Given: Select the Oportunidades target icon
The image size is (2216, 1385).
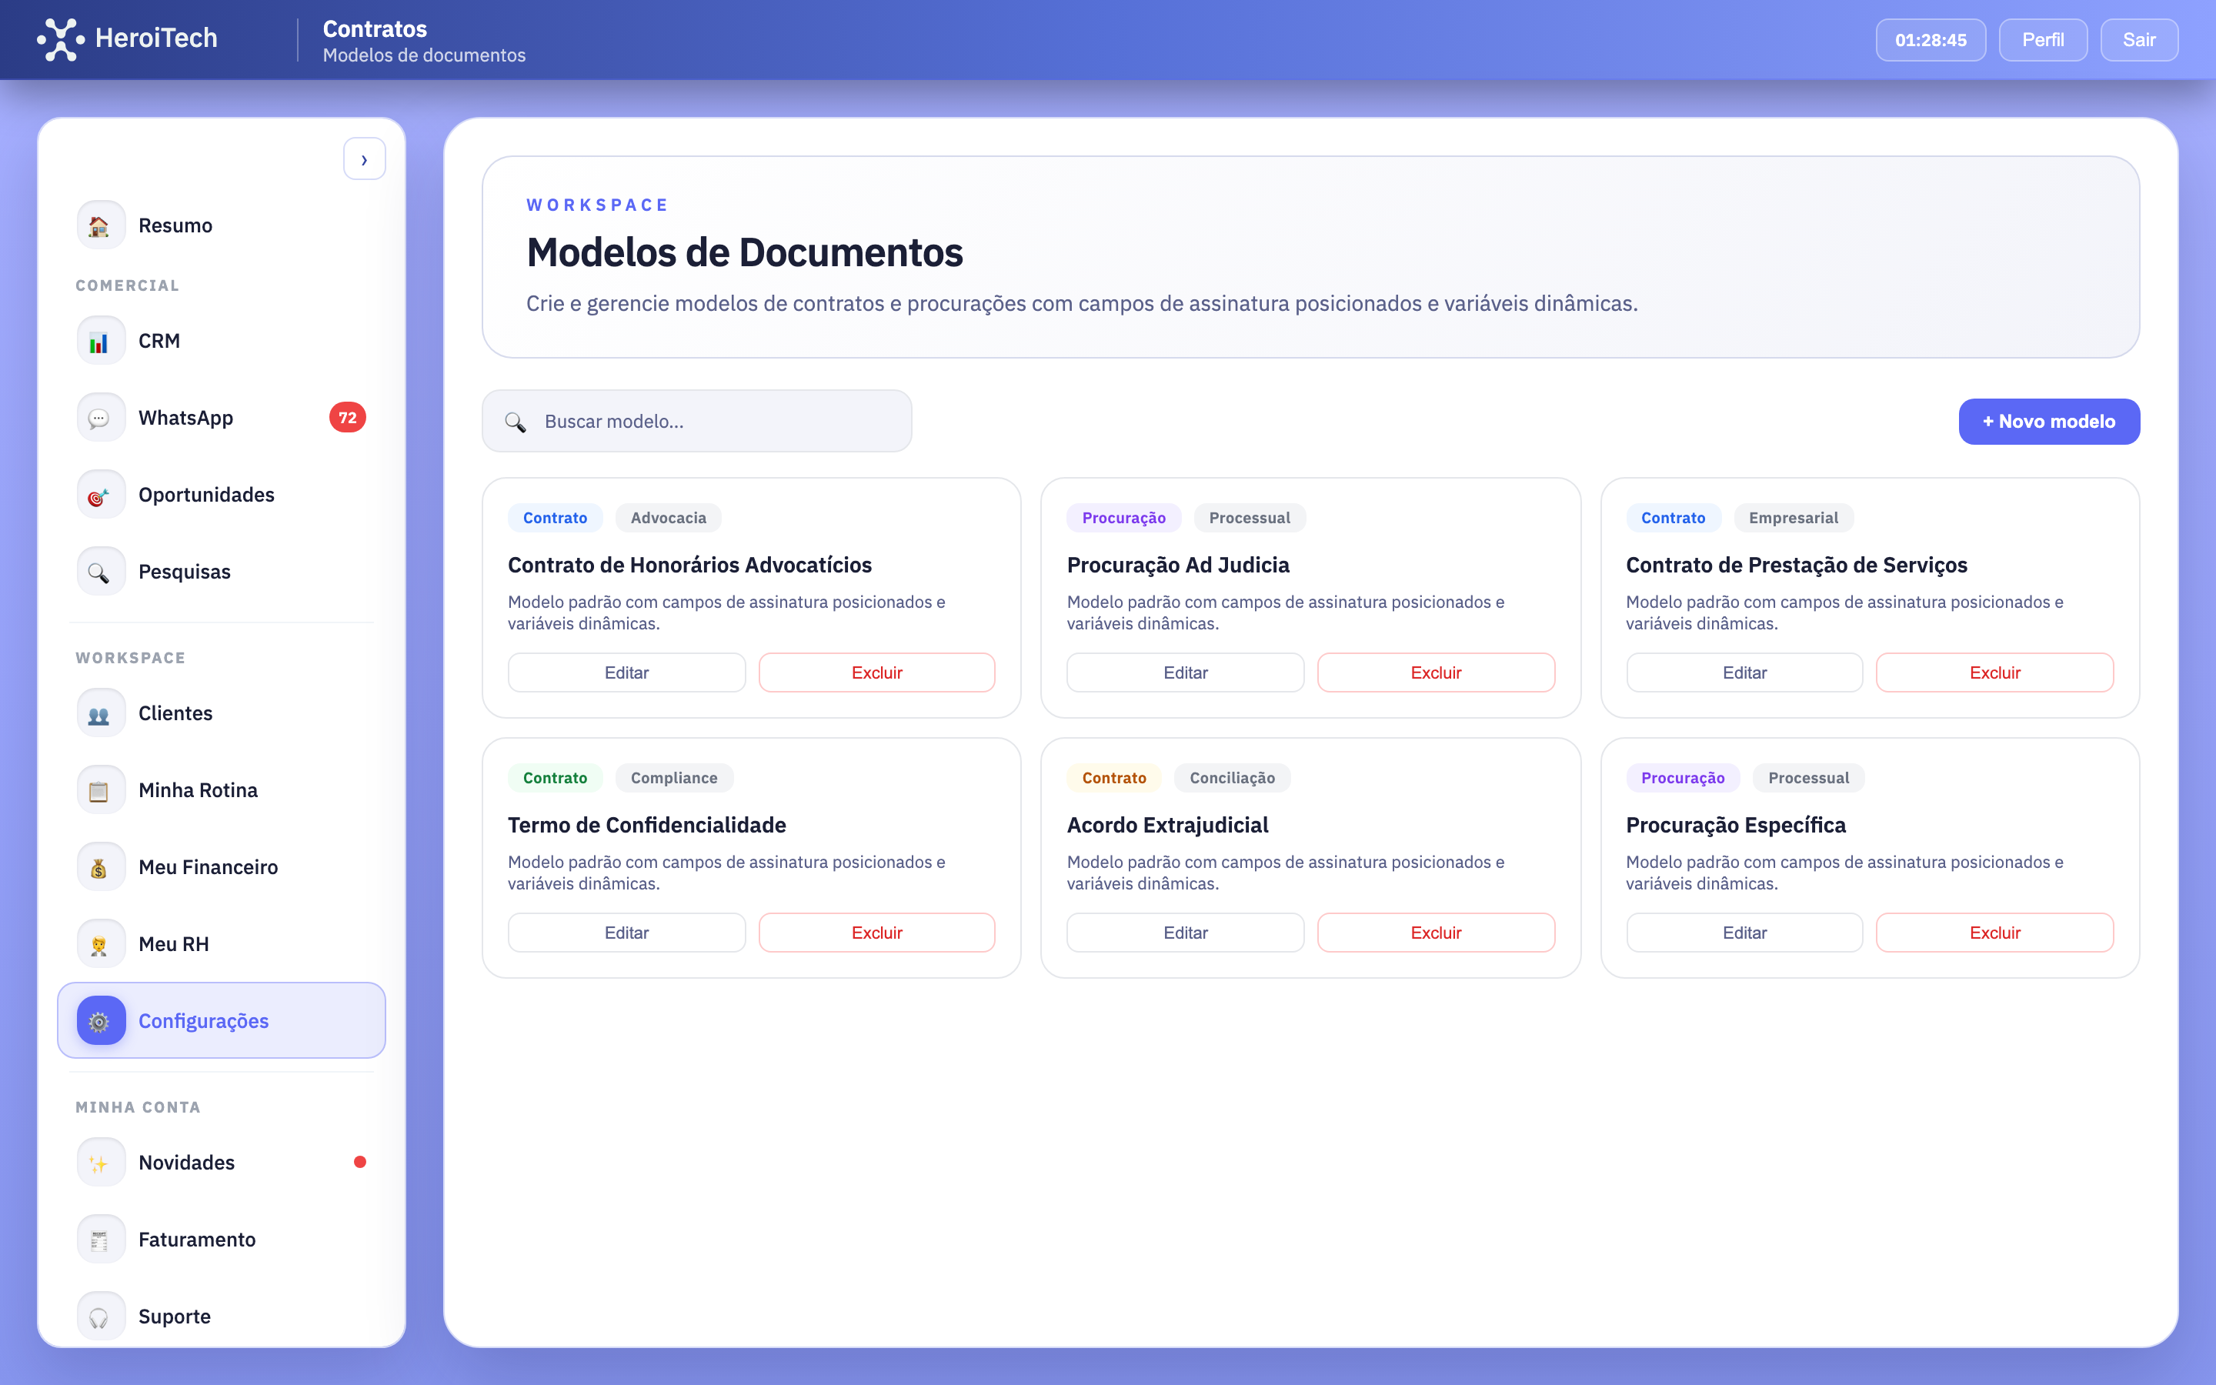Looking at the screenshot, I should (100, 495).
